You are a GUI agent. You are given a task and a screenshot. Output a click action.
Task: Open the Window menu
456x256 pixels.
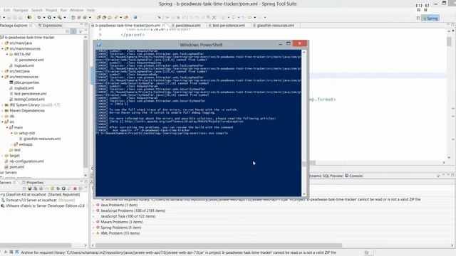click(x=76, y=10)
